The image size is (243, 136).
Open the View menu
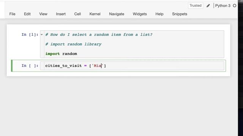[43, 14]
